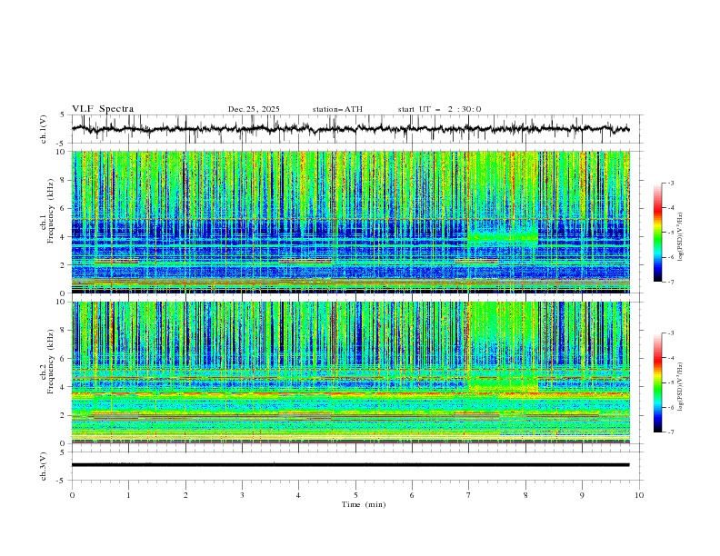Select the "ch.3(V)" waveform axis label
The height and width of the screenshot is (556, 720).
44,466
